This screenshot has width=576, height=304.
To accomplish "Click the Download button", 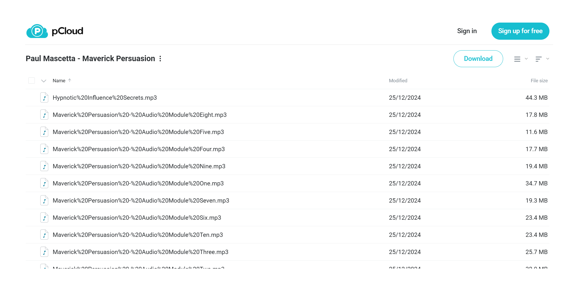I will (478, 59).
